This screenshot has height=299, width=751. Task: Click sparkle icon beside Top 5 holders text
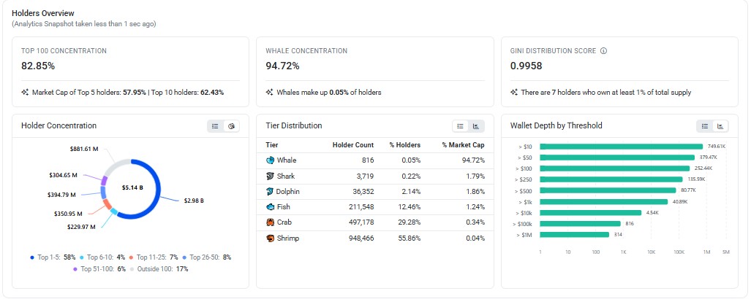point(25,92)
